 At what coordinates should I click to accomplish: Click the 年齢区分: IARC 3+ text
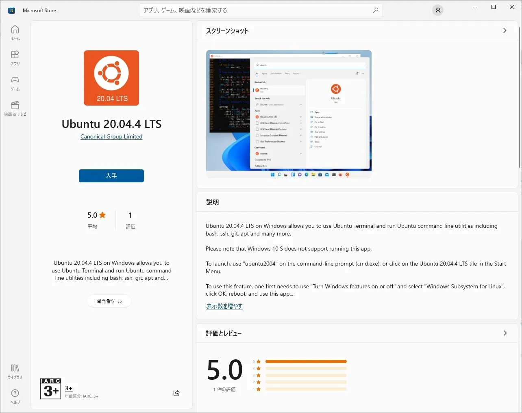(82, 396)
